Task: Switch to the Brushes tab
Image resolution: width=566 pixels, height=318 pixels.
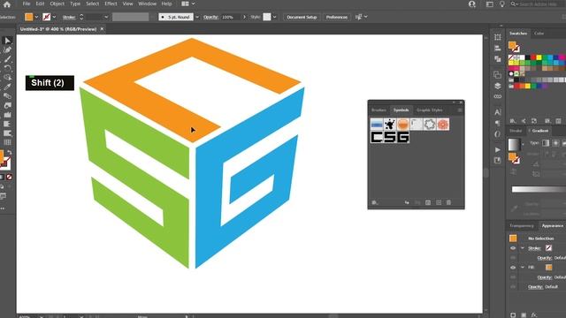Action: [x=379, y=110]
